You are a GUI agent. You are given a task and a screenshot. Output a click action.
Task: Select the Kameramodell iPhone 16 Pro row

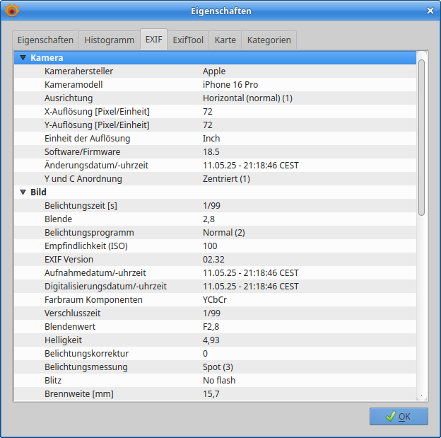click(212, 85)
